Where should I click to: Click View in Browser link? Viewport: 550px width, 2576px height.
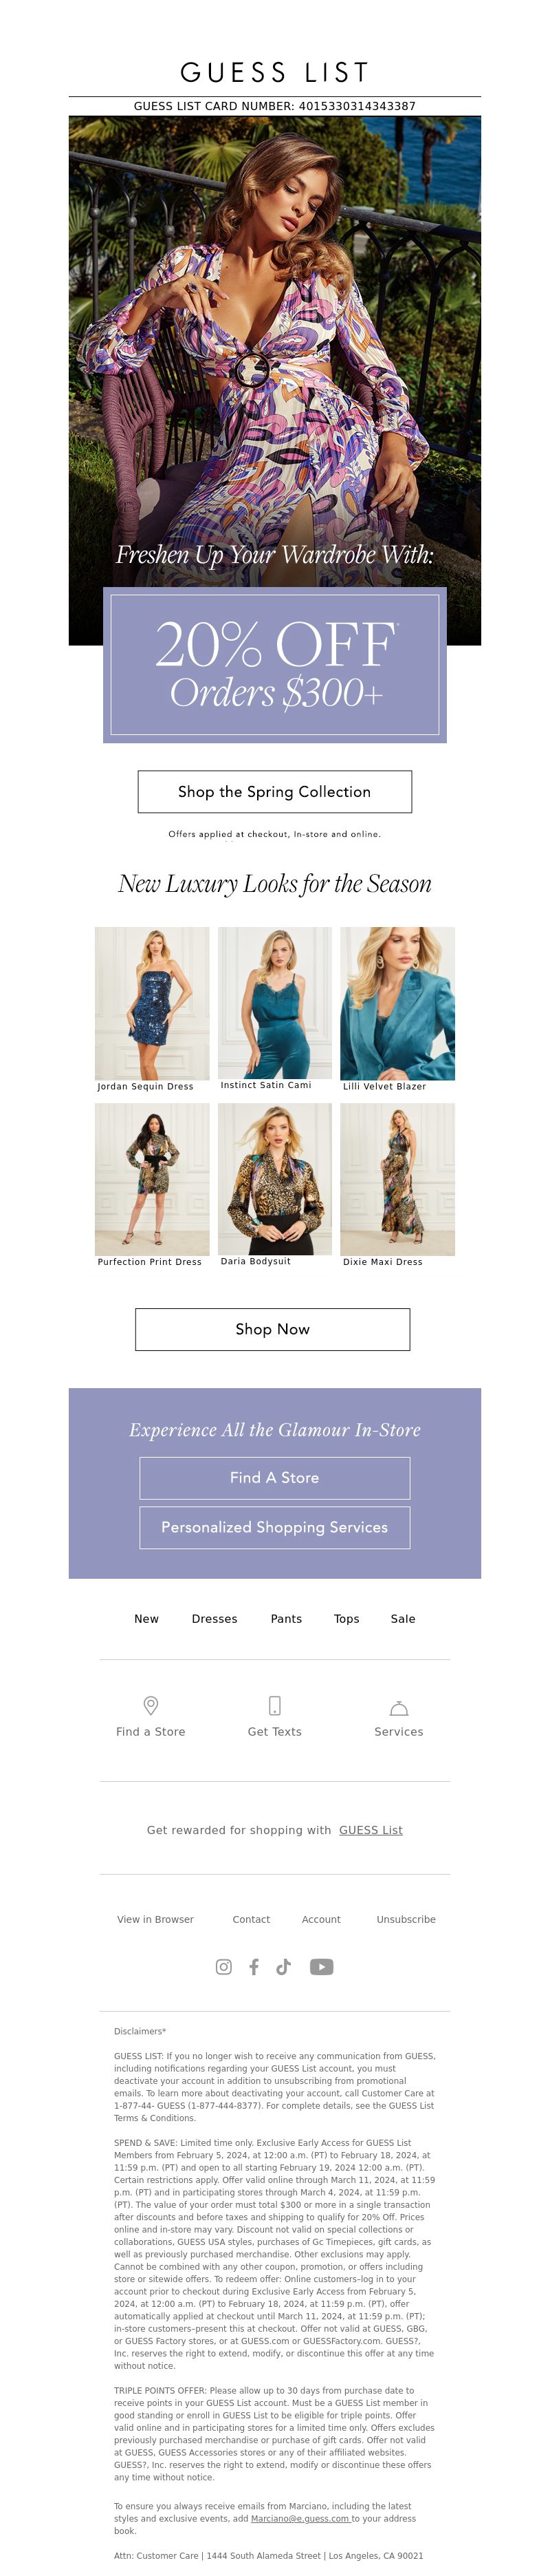tap(155, 1918)
